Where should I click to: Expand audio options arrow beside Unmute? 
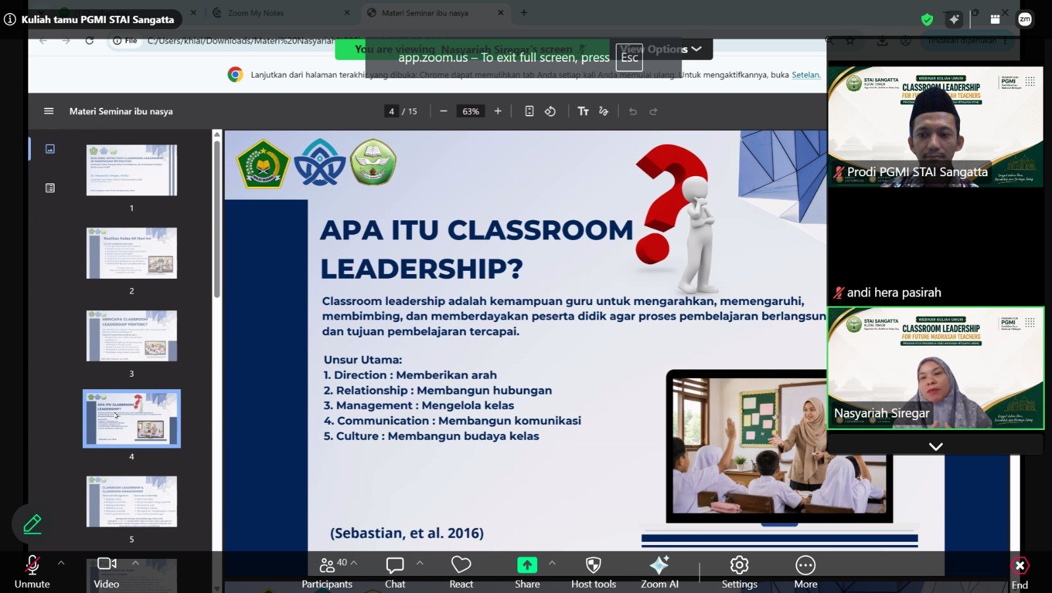pos(61,563)
